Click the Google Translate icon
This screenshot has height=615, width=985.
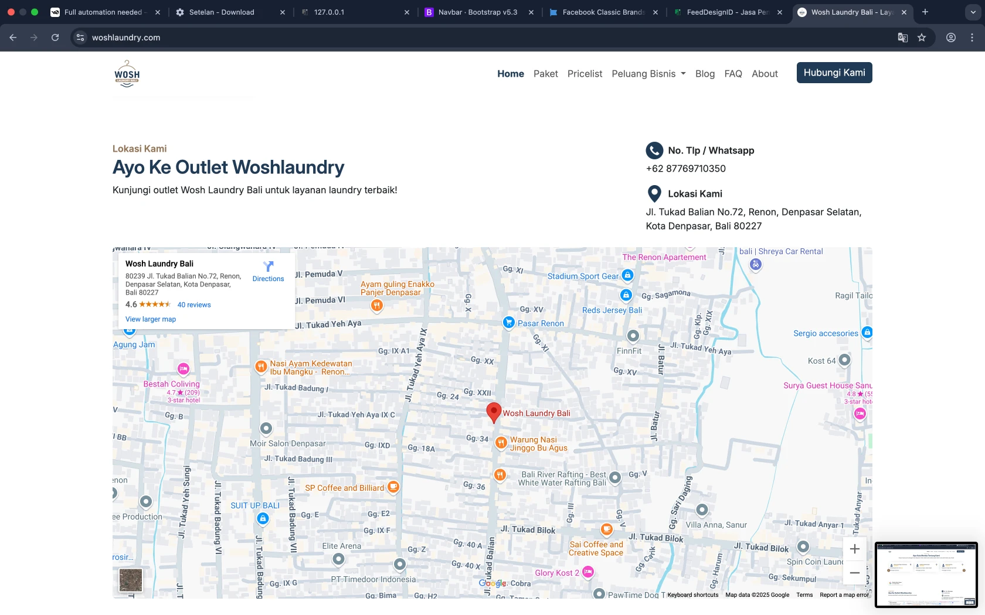(903, 37)
